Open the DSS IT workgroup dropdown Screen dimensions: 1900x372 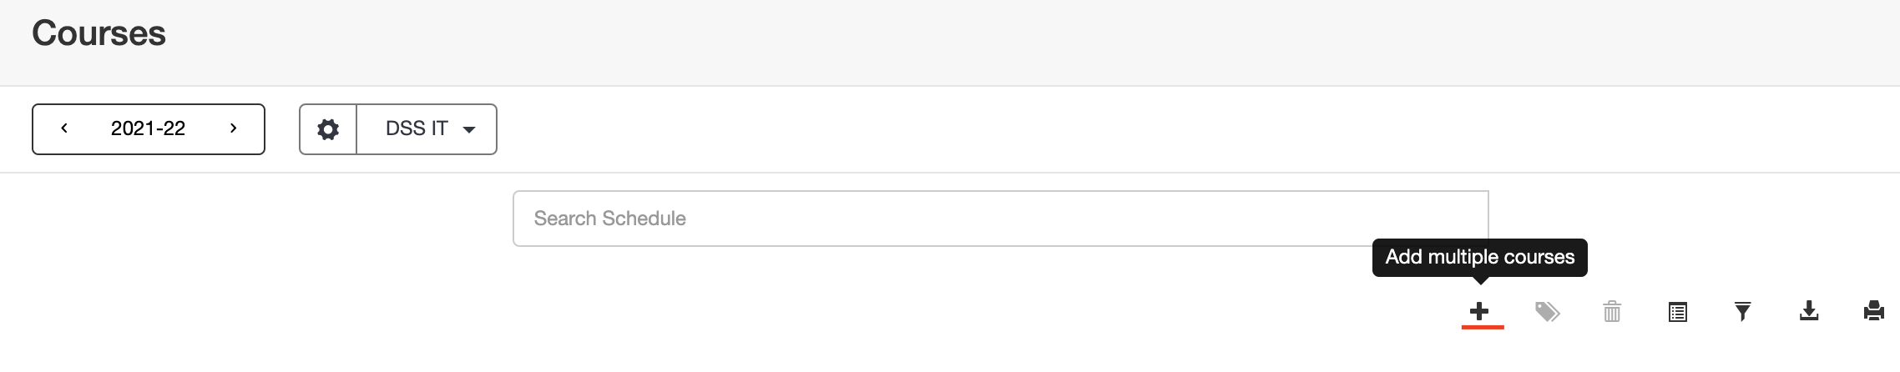click(427, 129)
